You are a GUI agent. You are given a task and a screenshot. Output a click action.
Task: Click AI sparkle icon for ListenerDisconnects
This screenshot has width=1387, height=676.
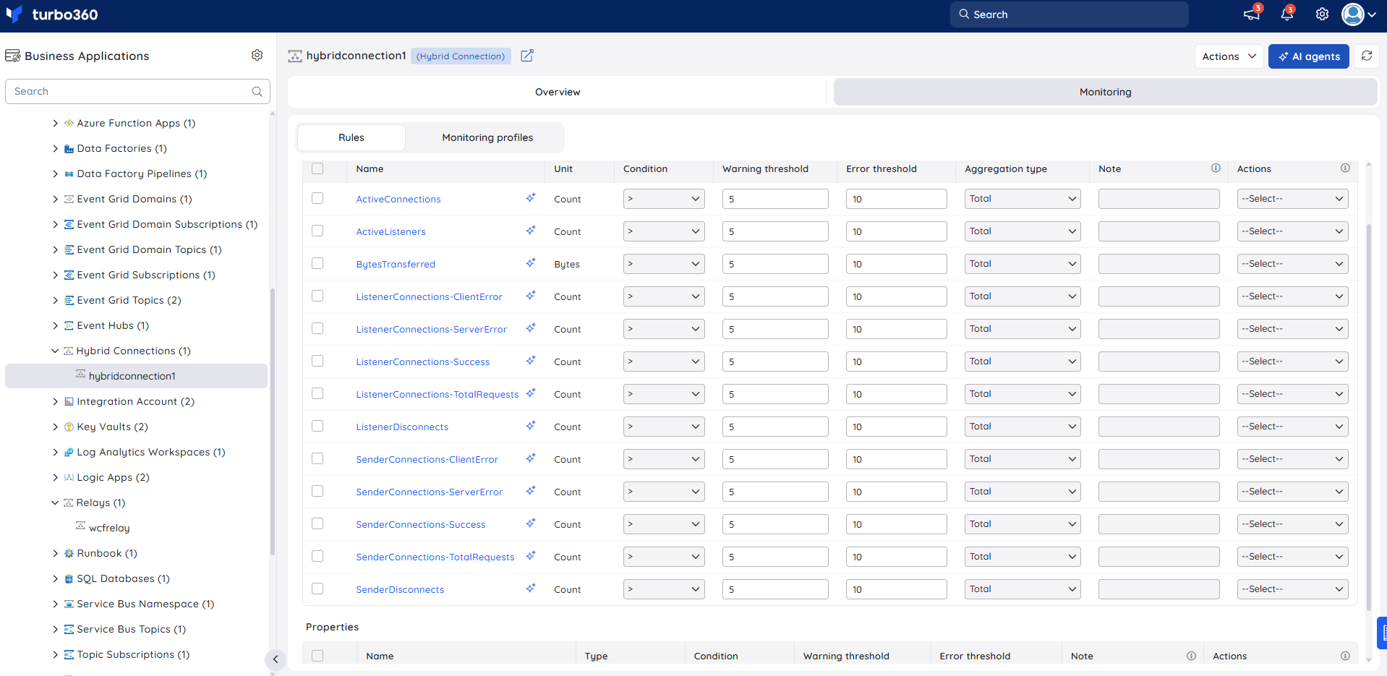click(x=531, y=426)
